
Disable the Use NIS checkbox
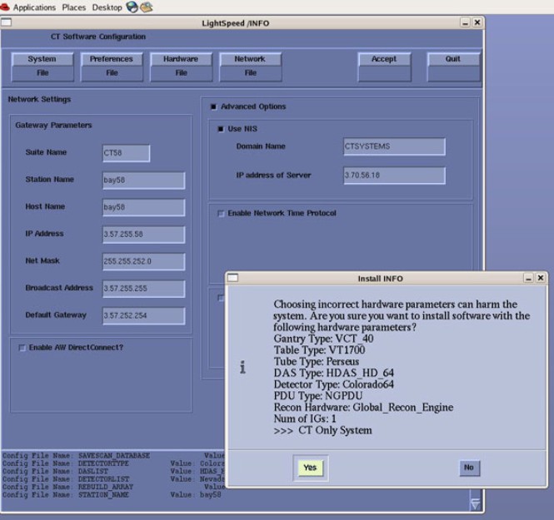coord(221,129)
